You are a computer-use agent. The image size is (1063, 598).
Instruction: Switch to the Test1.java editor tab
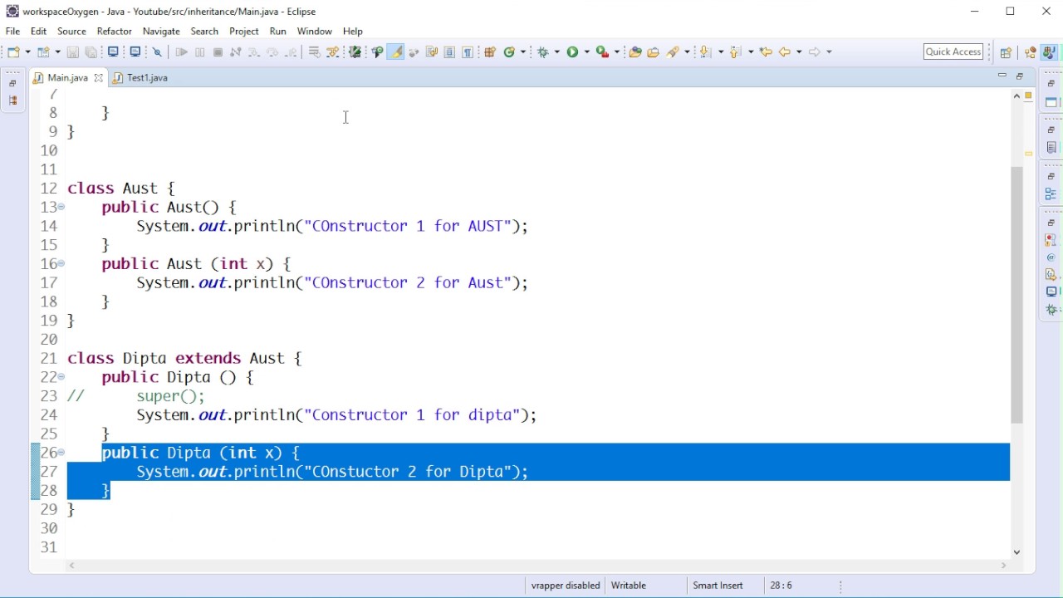click(x=141, y=78)
